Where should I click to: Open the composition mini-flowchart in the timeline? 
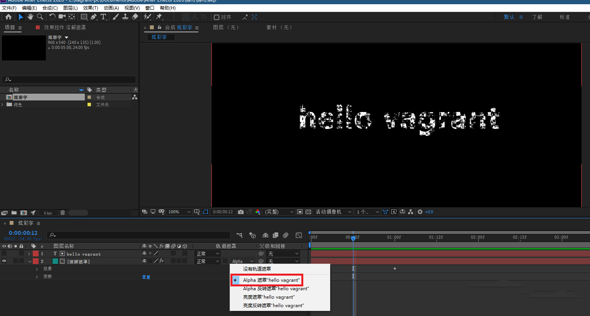coord(239,235)
